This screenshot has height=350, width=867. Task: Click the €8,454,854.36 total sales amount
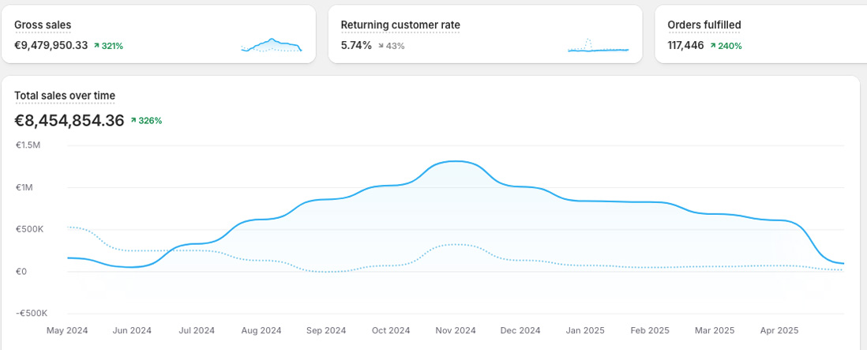pyautogui.click(x=69, y=121)
